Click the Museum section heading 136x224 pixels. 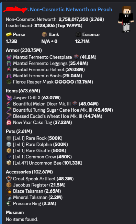(x=15, y=213)
